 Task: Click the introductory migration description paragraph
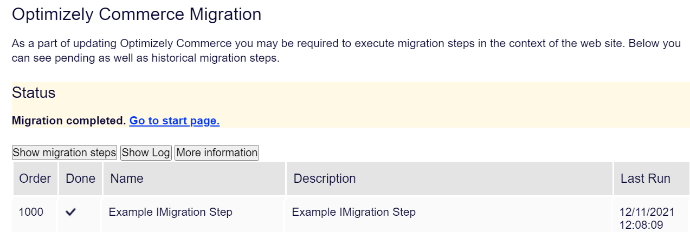(x=346, y=50)
